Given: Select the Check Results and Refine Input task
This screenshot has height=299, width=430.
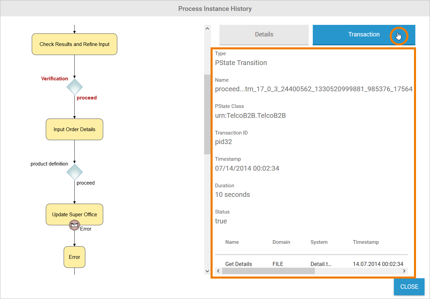Looking at the screenshot, I should (x=74, y=44).
